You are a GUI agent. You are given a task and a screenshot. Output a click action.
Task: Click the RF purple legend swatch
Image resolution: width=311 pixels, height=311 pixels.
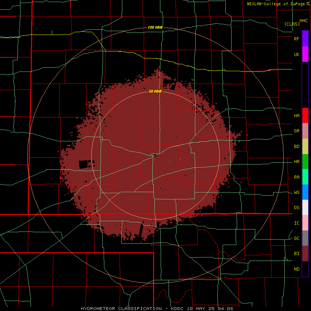click(x=305, y=39)
